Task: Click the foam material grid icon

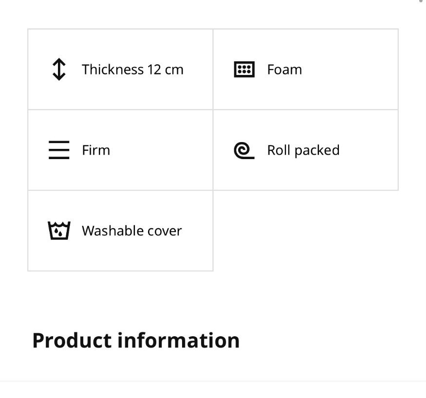Action: coord(244,70)
